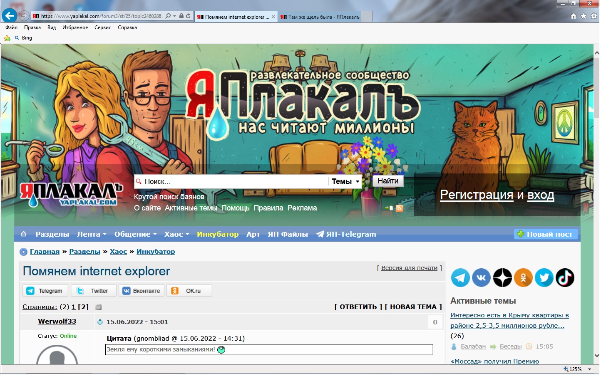Share the topic via Twitter button
The height and width of the screenshot is (376, 601).
click(94, 291)
